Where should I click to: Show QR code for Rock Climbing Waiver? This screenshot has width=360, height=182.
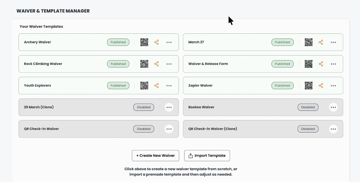pyautogui.click(x=144, y=64)
